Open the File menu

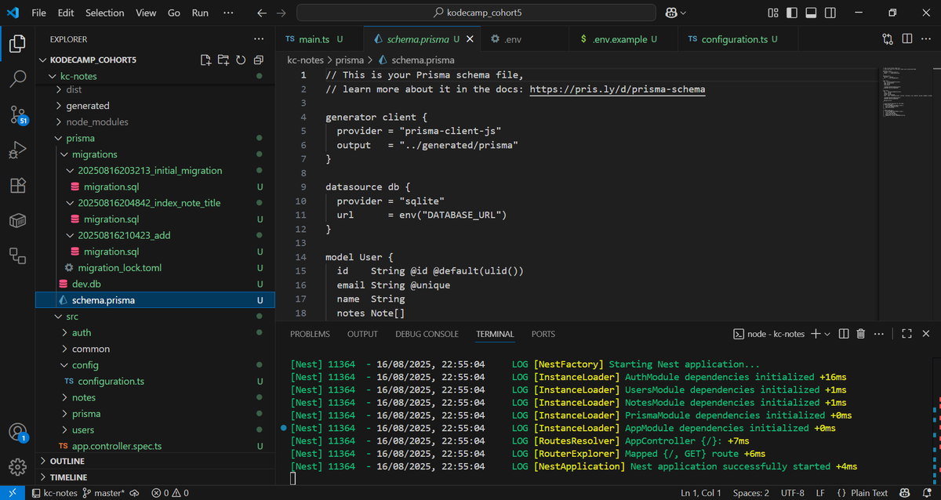coord(38,13)
